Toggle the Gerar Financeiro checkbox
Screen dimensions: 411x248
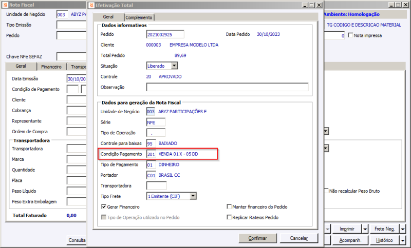[104, 206]
